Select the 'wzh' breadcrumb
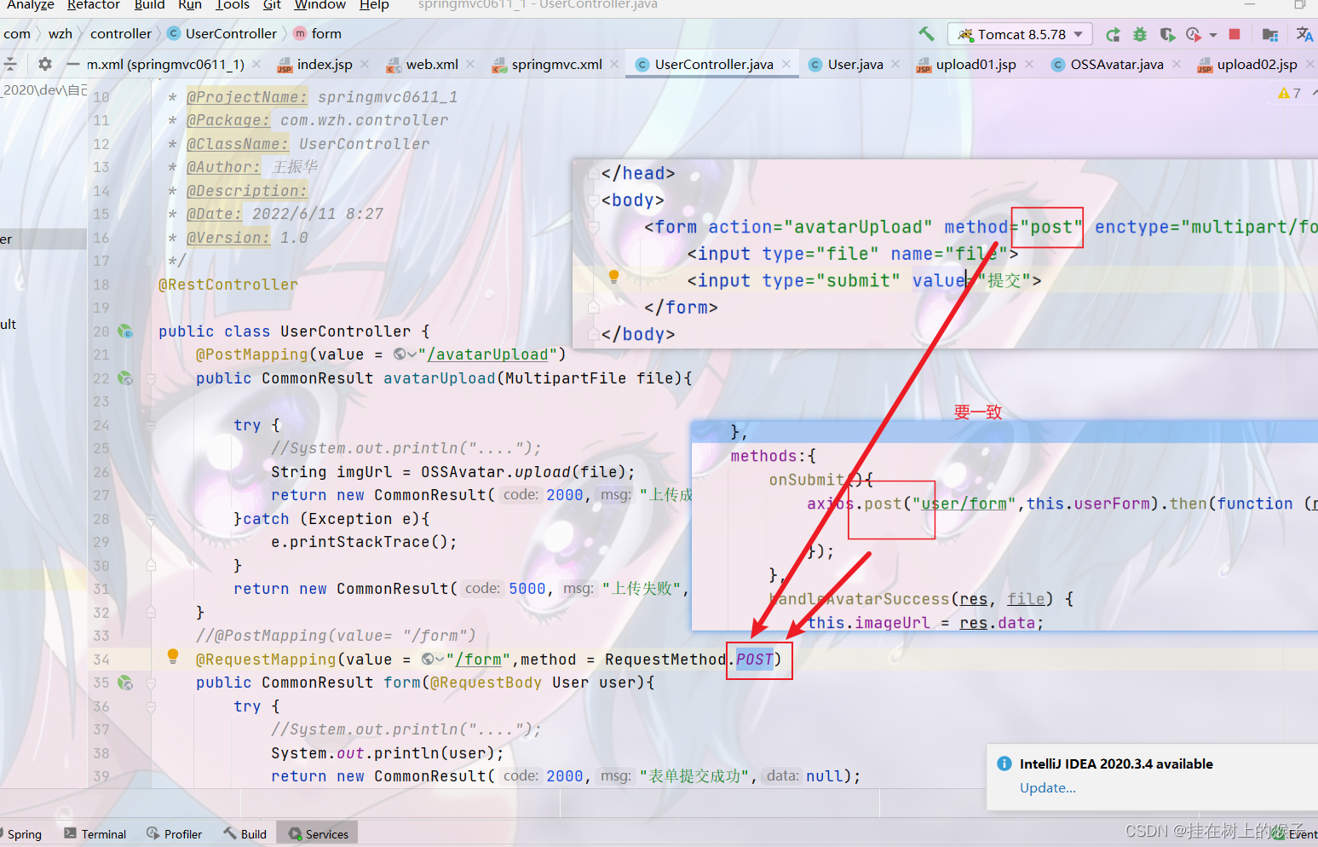The height and width of the screenshot is (847, 1318). coord(60,34)
